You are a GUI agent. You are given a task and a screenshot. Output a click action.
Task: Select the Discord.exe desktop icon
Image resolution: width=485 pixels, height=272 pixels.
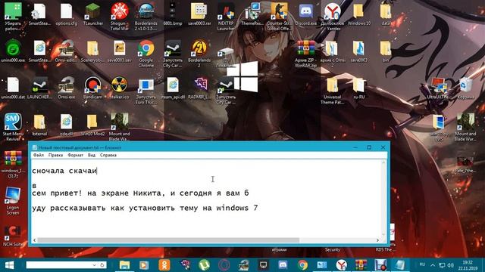(305, 14)
